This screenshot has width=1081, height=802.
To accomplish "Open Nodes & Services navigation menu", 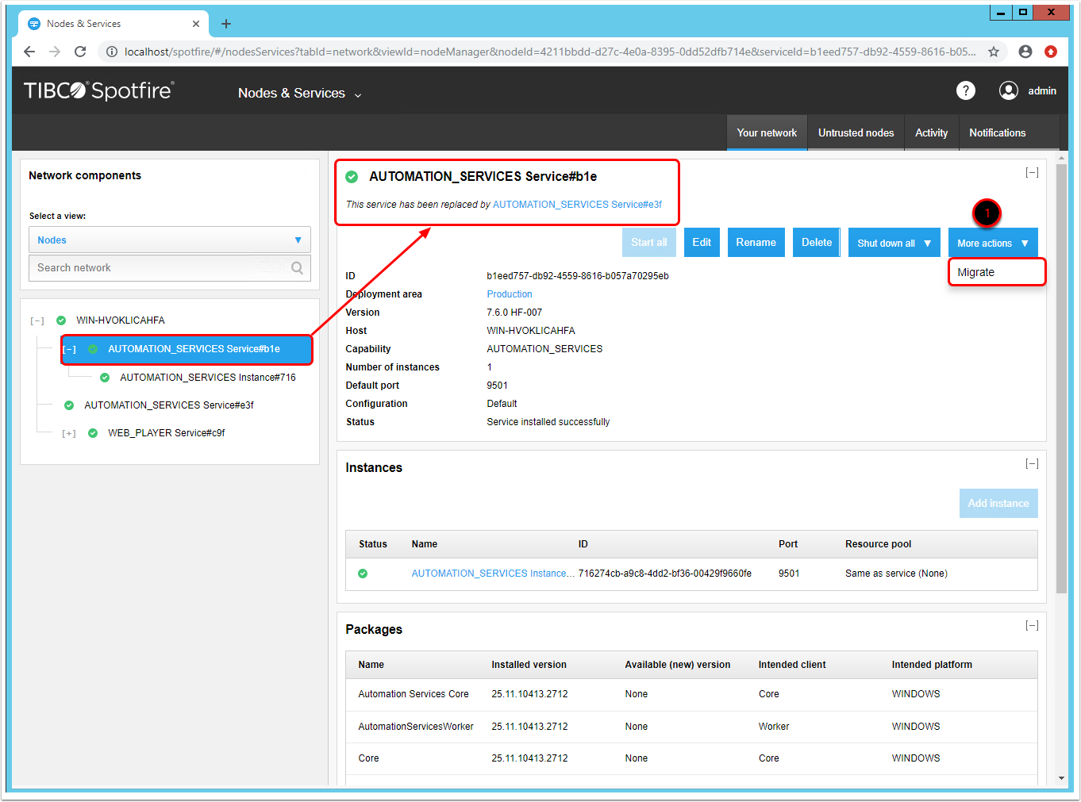I will tap(299, 94).
